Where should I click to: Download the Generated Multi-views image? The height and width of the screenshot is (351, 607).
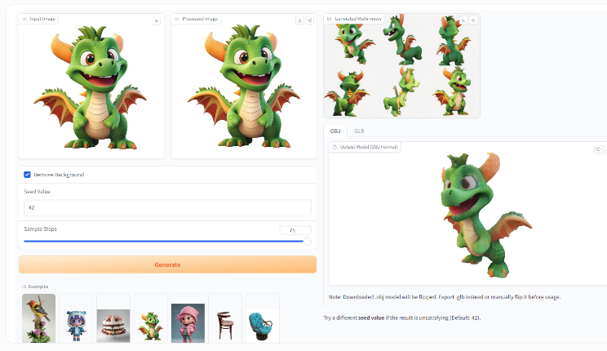tap(463, 20)
